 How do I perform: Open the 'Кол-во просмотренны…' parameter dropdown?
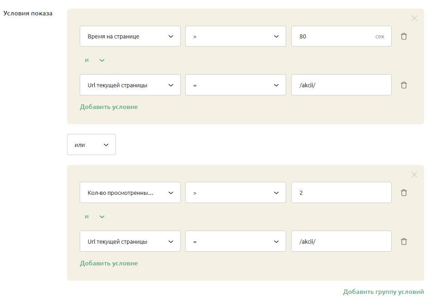point(130,193)
